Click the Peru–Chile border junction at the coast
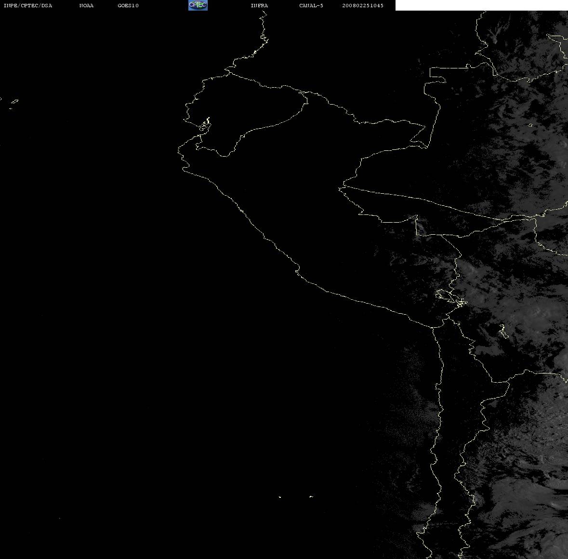Image resolution: width=568 pixels, height=559 pixels. coord(433,328)
